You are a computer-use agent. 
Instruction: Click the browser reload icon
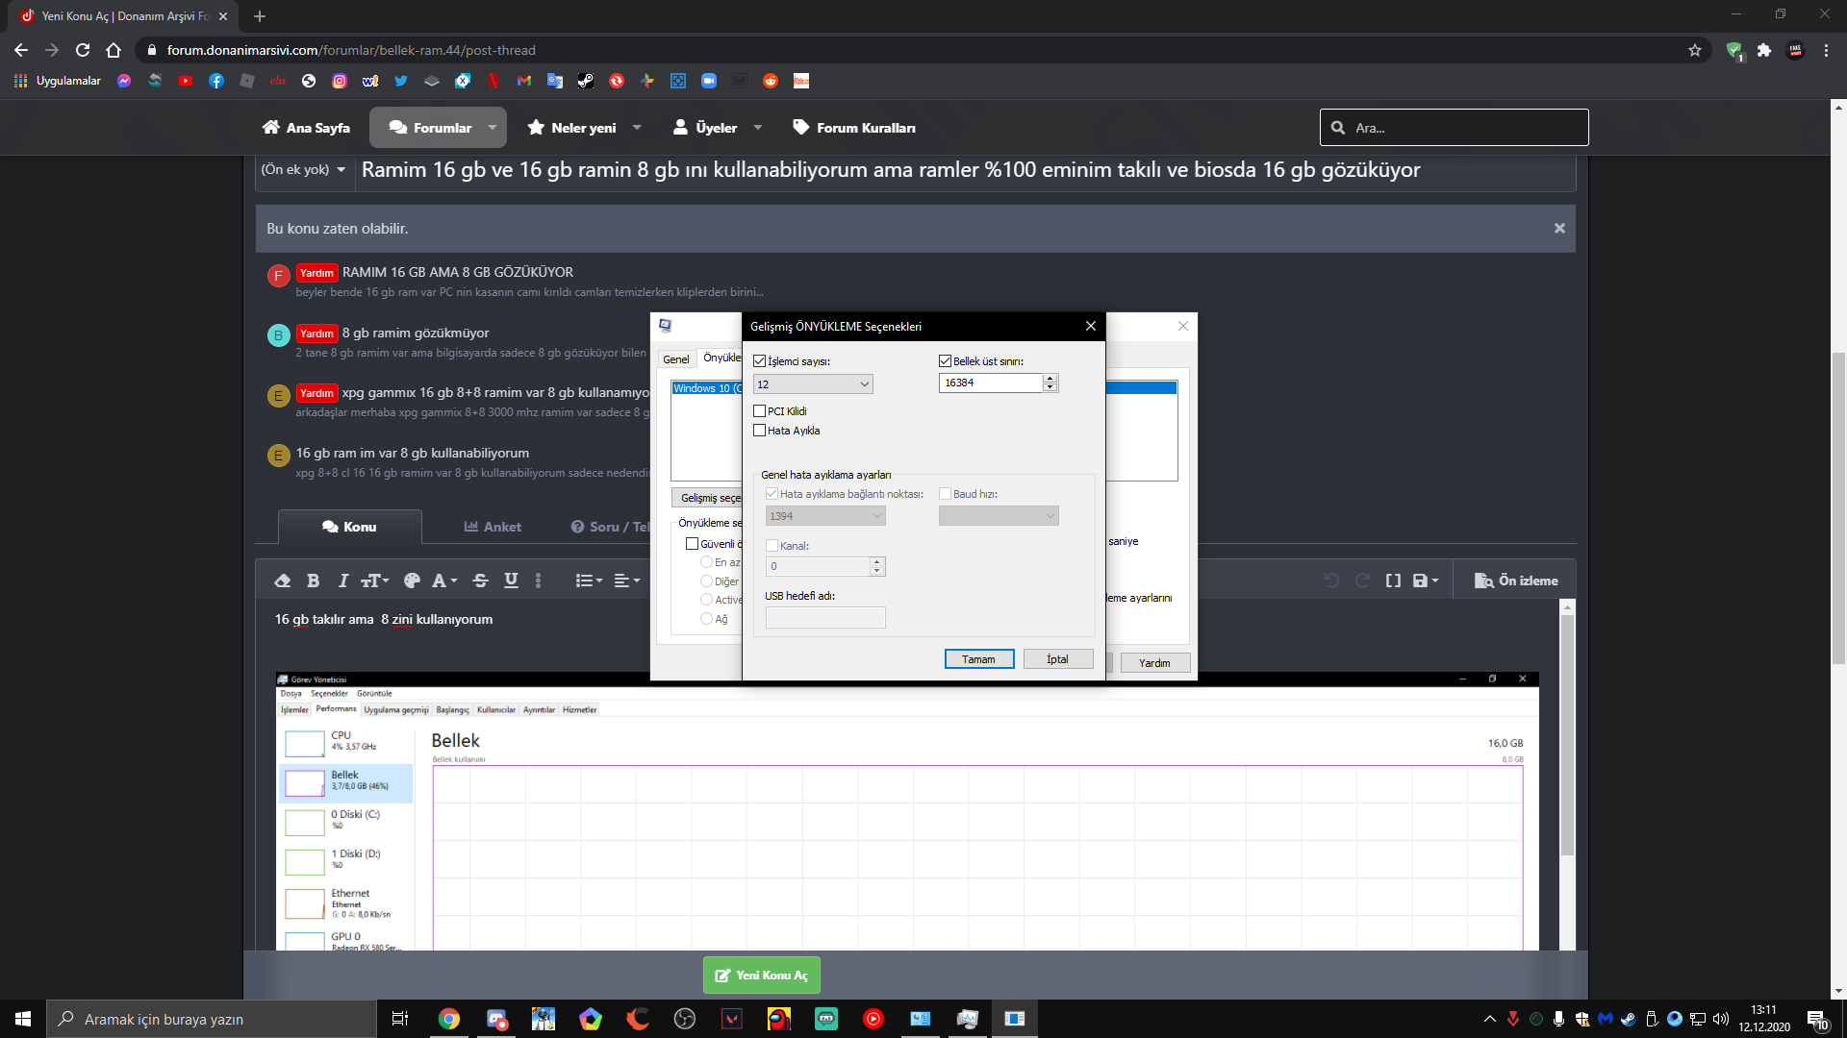coord(83,50)
